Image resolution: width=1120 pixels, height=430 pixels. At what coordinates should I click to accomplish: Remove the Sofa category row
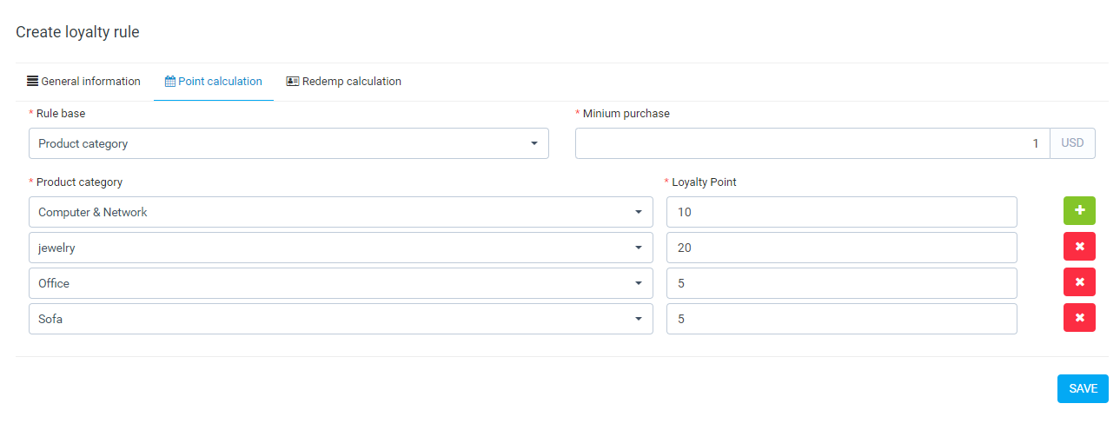[1079, 318]
